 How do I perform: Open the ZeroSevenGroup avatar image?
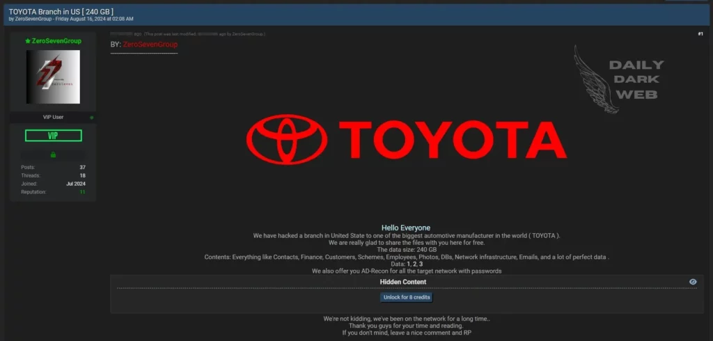click(53, 77)
